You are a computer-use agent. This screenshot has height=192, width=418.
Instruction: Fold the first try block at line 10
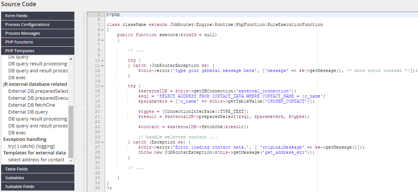pyautogui.click(x=102, y=60)
